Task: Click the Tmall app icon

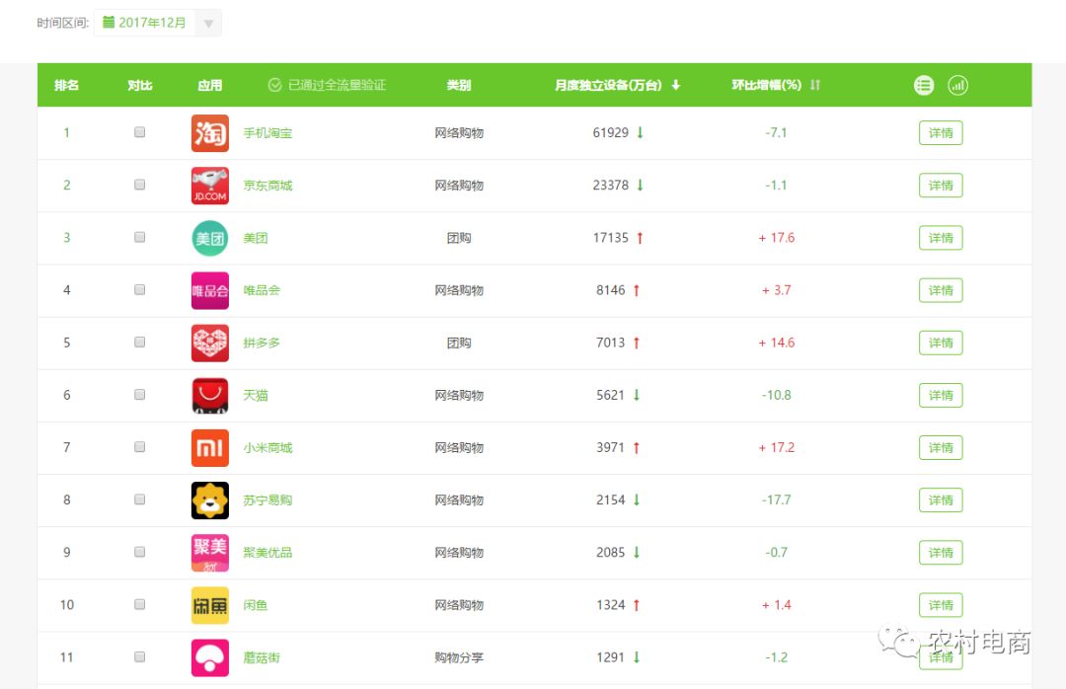Action: point(209,395)
